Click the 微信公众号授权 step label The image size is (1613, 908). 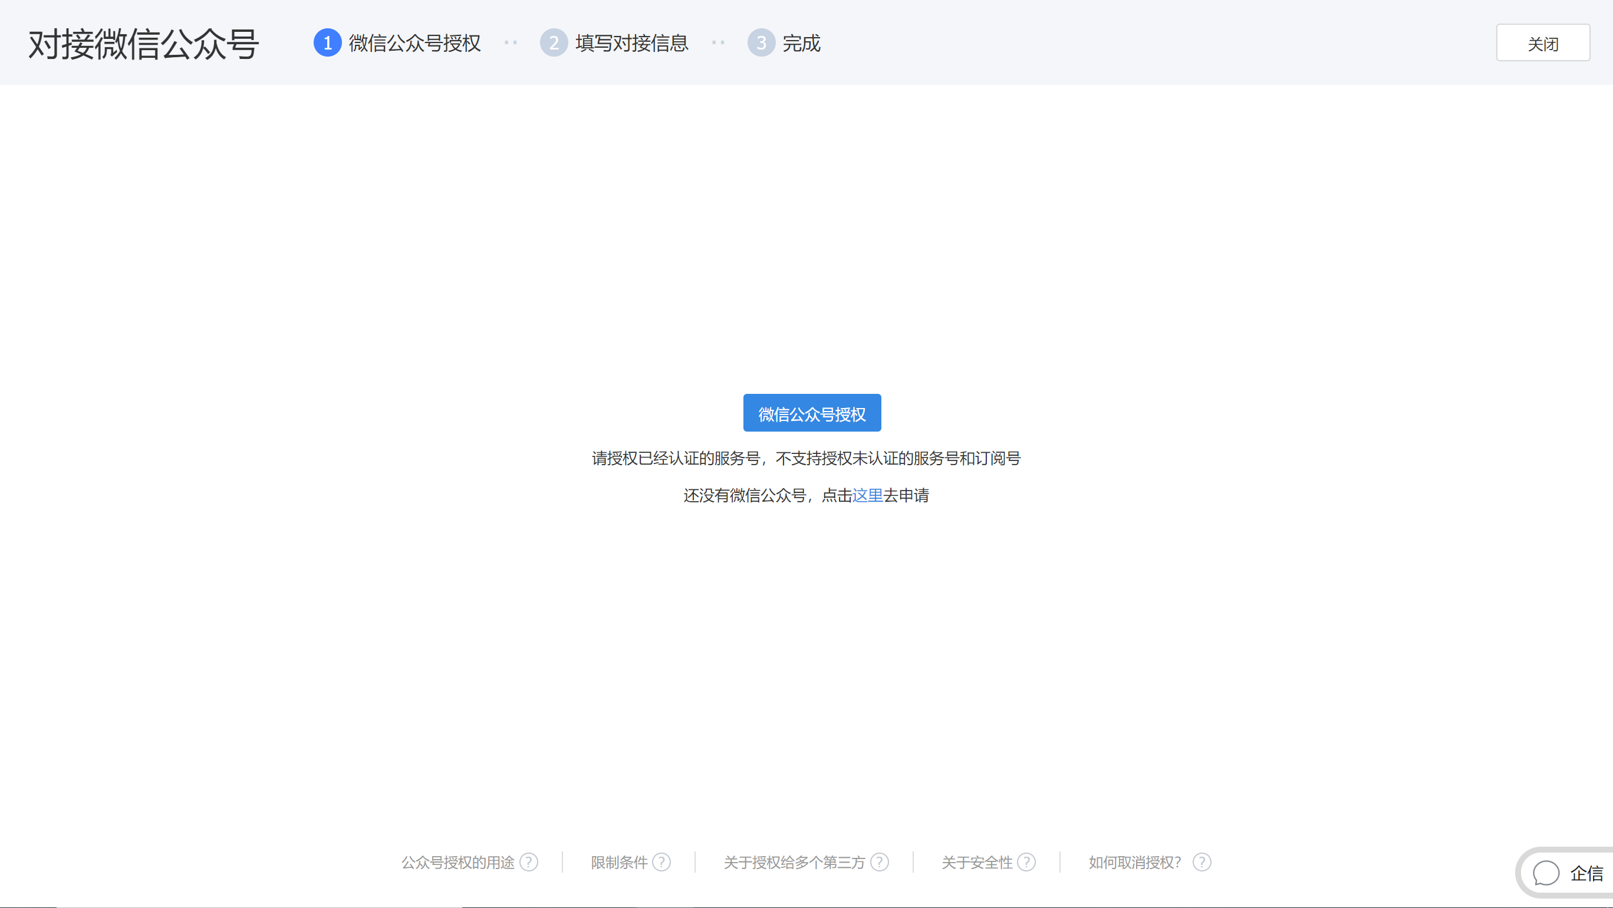[414, 43]
